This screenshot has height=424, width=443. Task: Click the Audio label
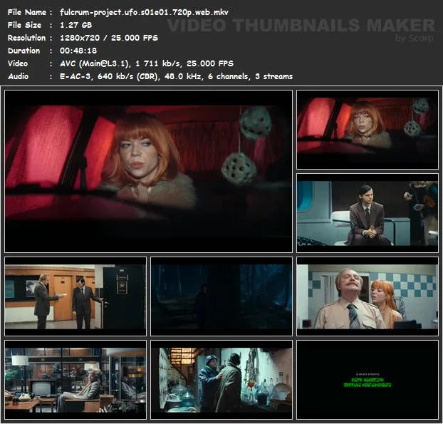point(18,76)
